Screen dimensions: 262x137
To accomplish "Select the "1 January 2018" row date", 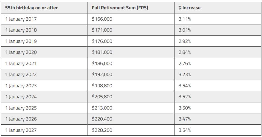I will point(21,30).
